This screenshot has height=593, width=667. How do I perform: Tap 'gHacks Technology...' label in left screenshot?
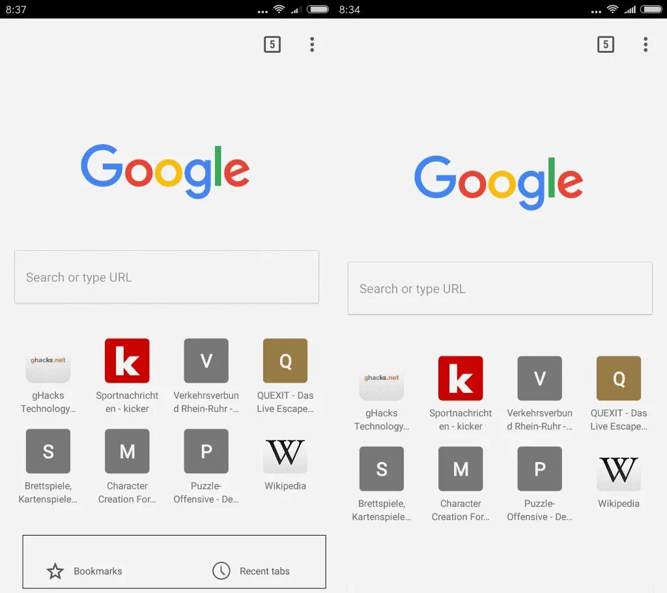(x=48, y=402)
